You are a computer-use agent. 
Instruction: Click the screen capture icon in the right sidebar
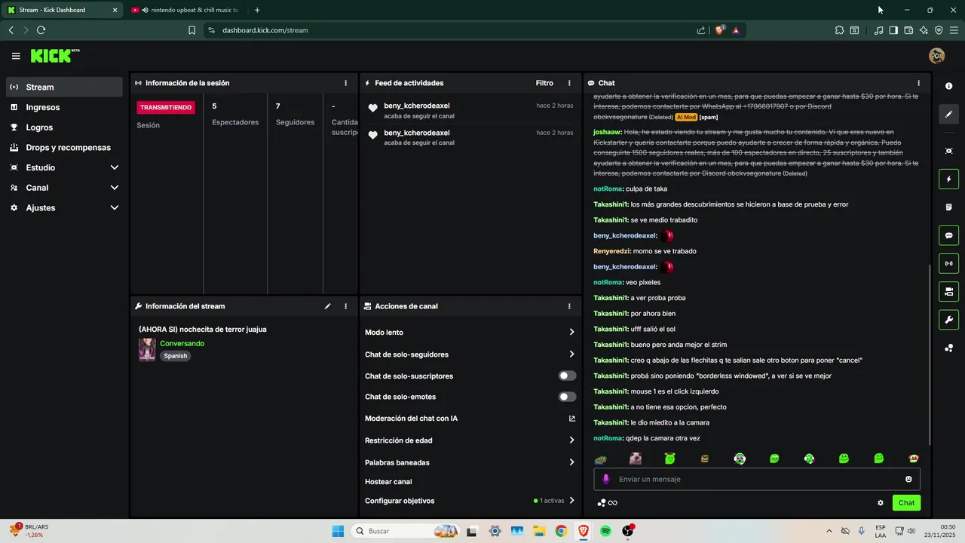948,151
